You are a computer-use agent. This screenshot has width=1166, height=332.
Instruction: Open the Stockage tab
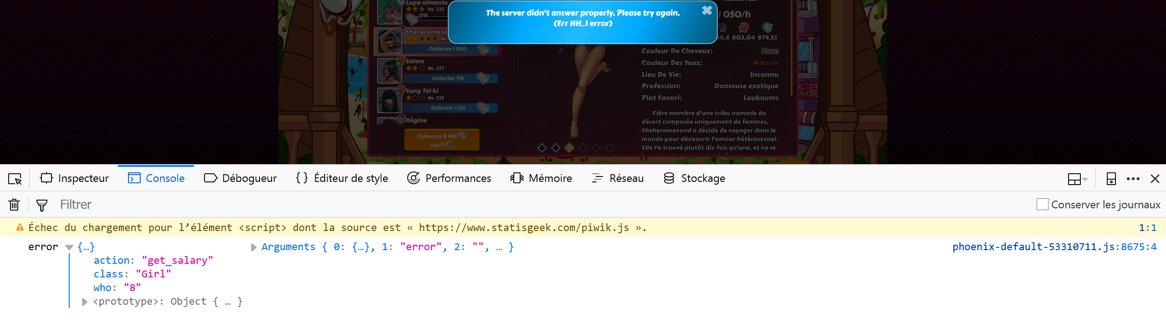tap(694, 178)
